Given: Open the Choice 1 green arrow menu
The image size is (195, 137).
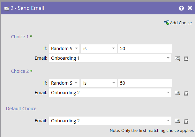Looking at the screenshot, I should (x=31, y=36).
